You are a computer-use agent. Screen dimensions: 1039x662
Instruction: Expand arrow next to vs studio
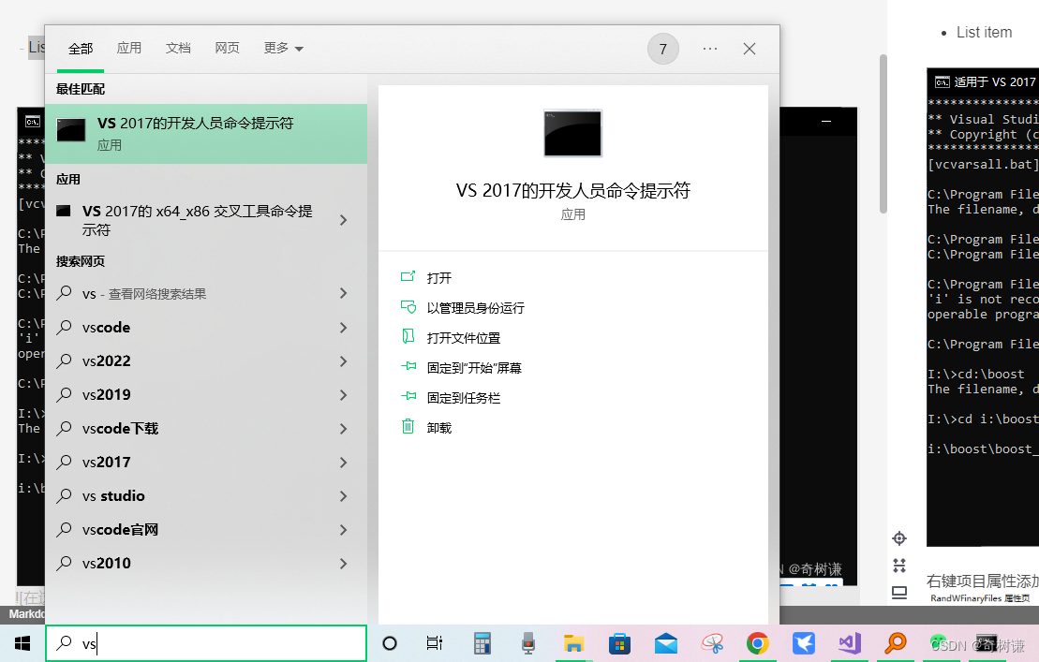tap(343, 496)
